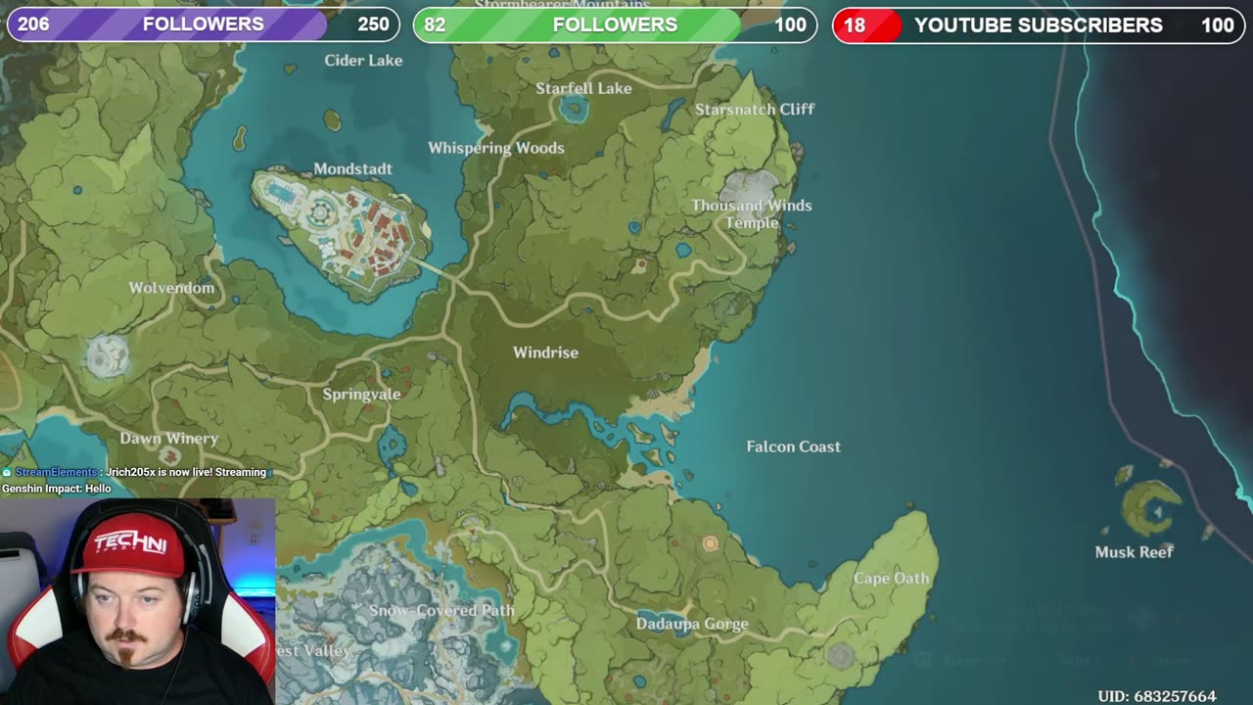
Task: Click the UID 683257664 text
Action: tap(1157, 696)
